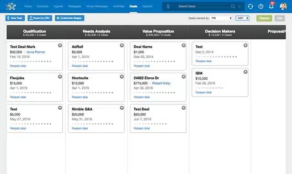Click circle icon on Dec 2, 2014 Test card
The image size is (292, 174).
click(245, 45)
